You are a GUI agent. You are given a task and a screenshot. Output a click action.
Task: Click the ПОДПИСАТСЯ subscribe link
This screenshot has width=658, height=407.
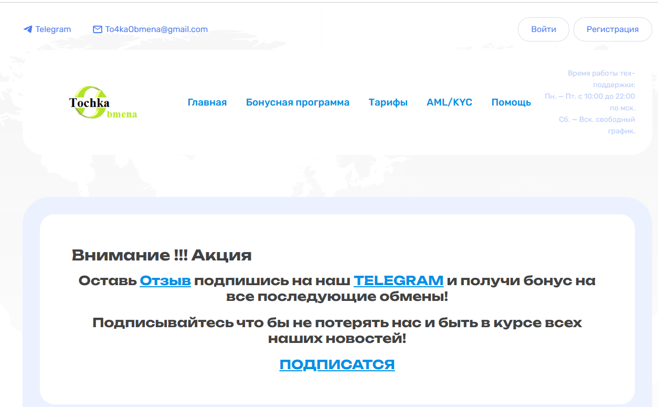pyautogui.click(x=337, y=364)
